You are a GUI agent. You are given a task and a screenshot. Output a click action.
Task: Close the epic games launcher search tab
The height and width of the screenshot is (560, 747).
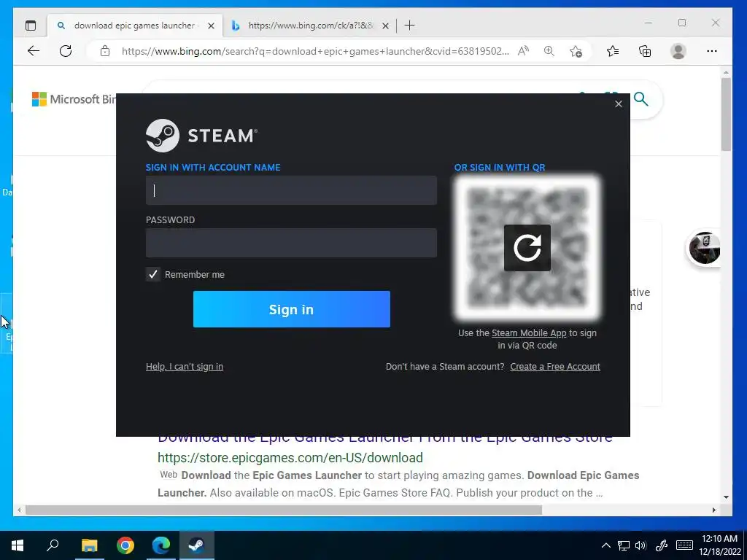coord(211,26)
